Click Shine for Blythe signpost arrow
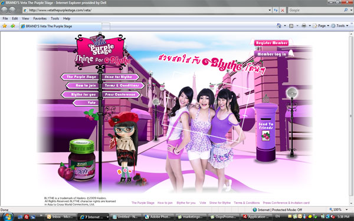This screenshot has height=221, width=354. pyautogui.click(x=120, y=77)
